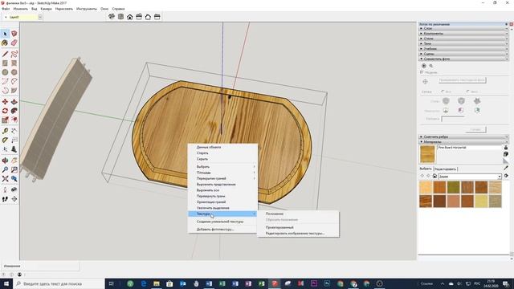Switch to Top view in views toolbar
Image resolution: width=514 pixels, height=289 pixels.
[121, 17]
